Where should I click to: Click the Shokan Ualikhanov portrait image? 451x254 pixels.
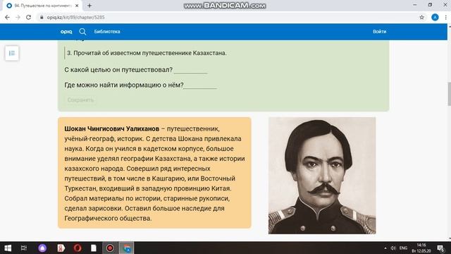click(322, 176)
